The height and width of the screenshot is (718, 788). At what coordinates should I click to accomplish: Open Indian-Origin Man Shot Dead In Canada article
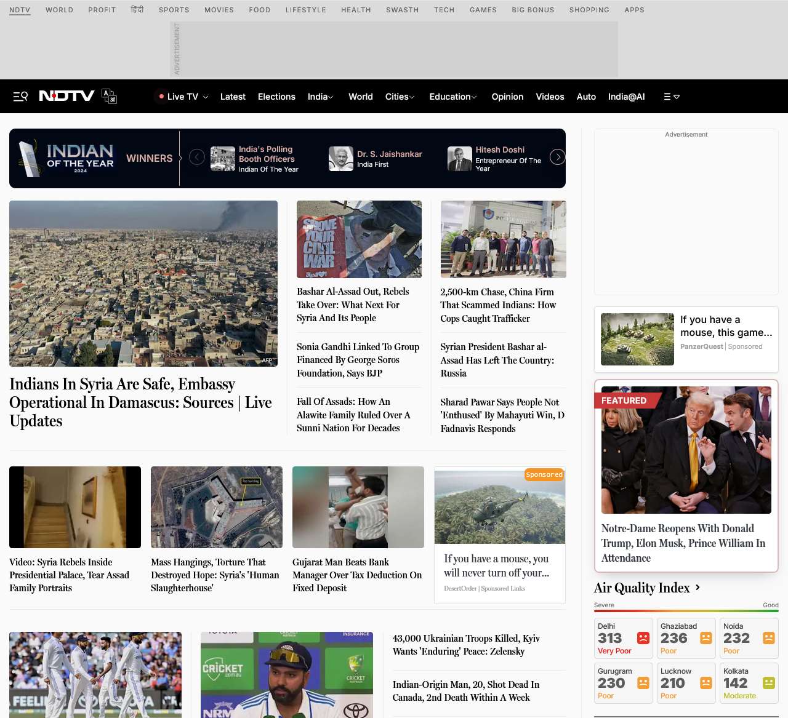point(466,691)
